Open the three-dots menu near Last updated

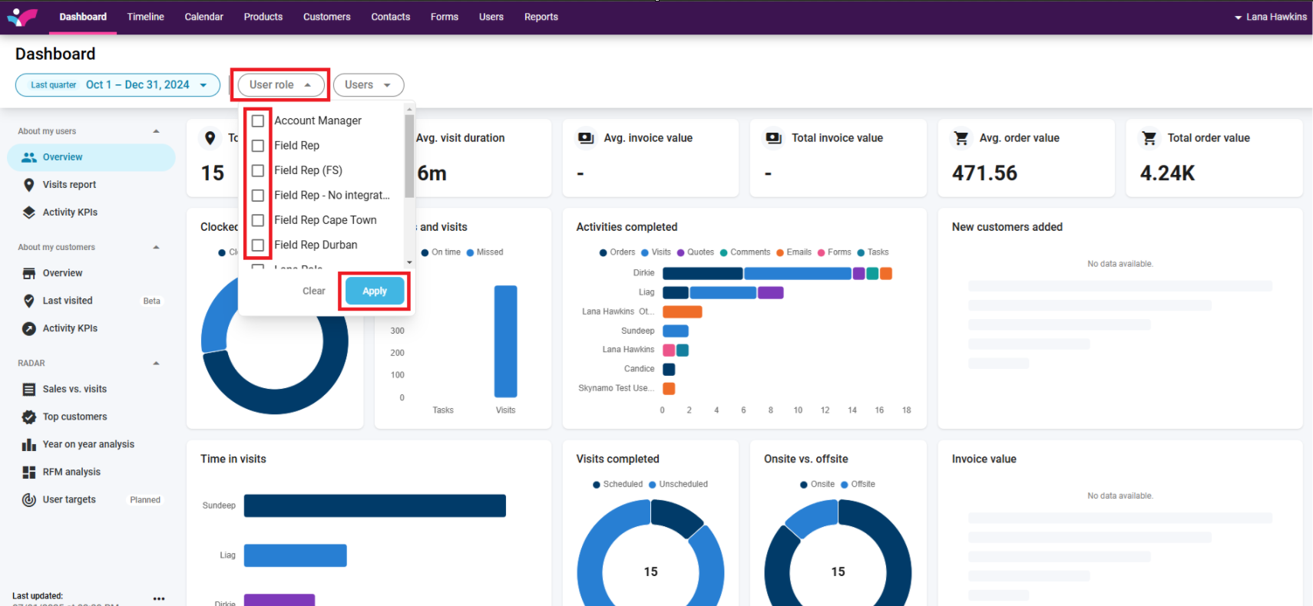coord(159,598)
